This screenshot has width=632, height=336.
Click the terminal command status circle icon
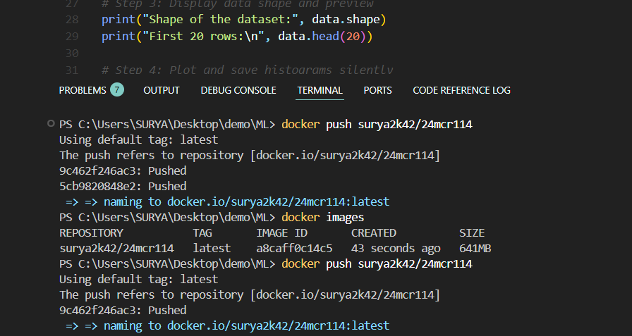pyautogui.click(x=51, y=123)
